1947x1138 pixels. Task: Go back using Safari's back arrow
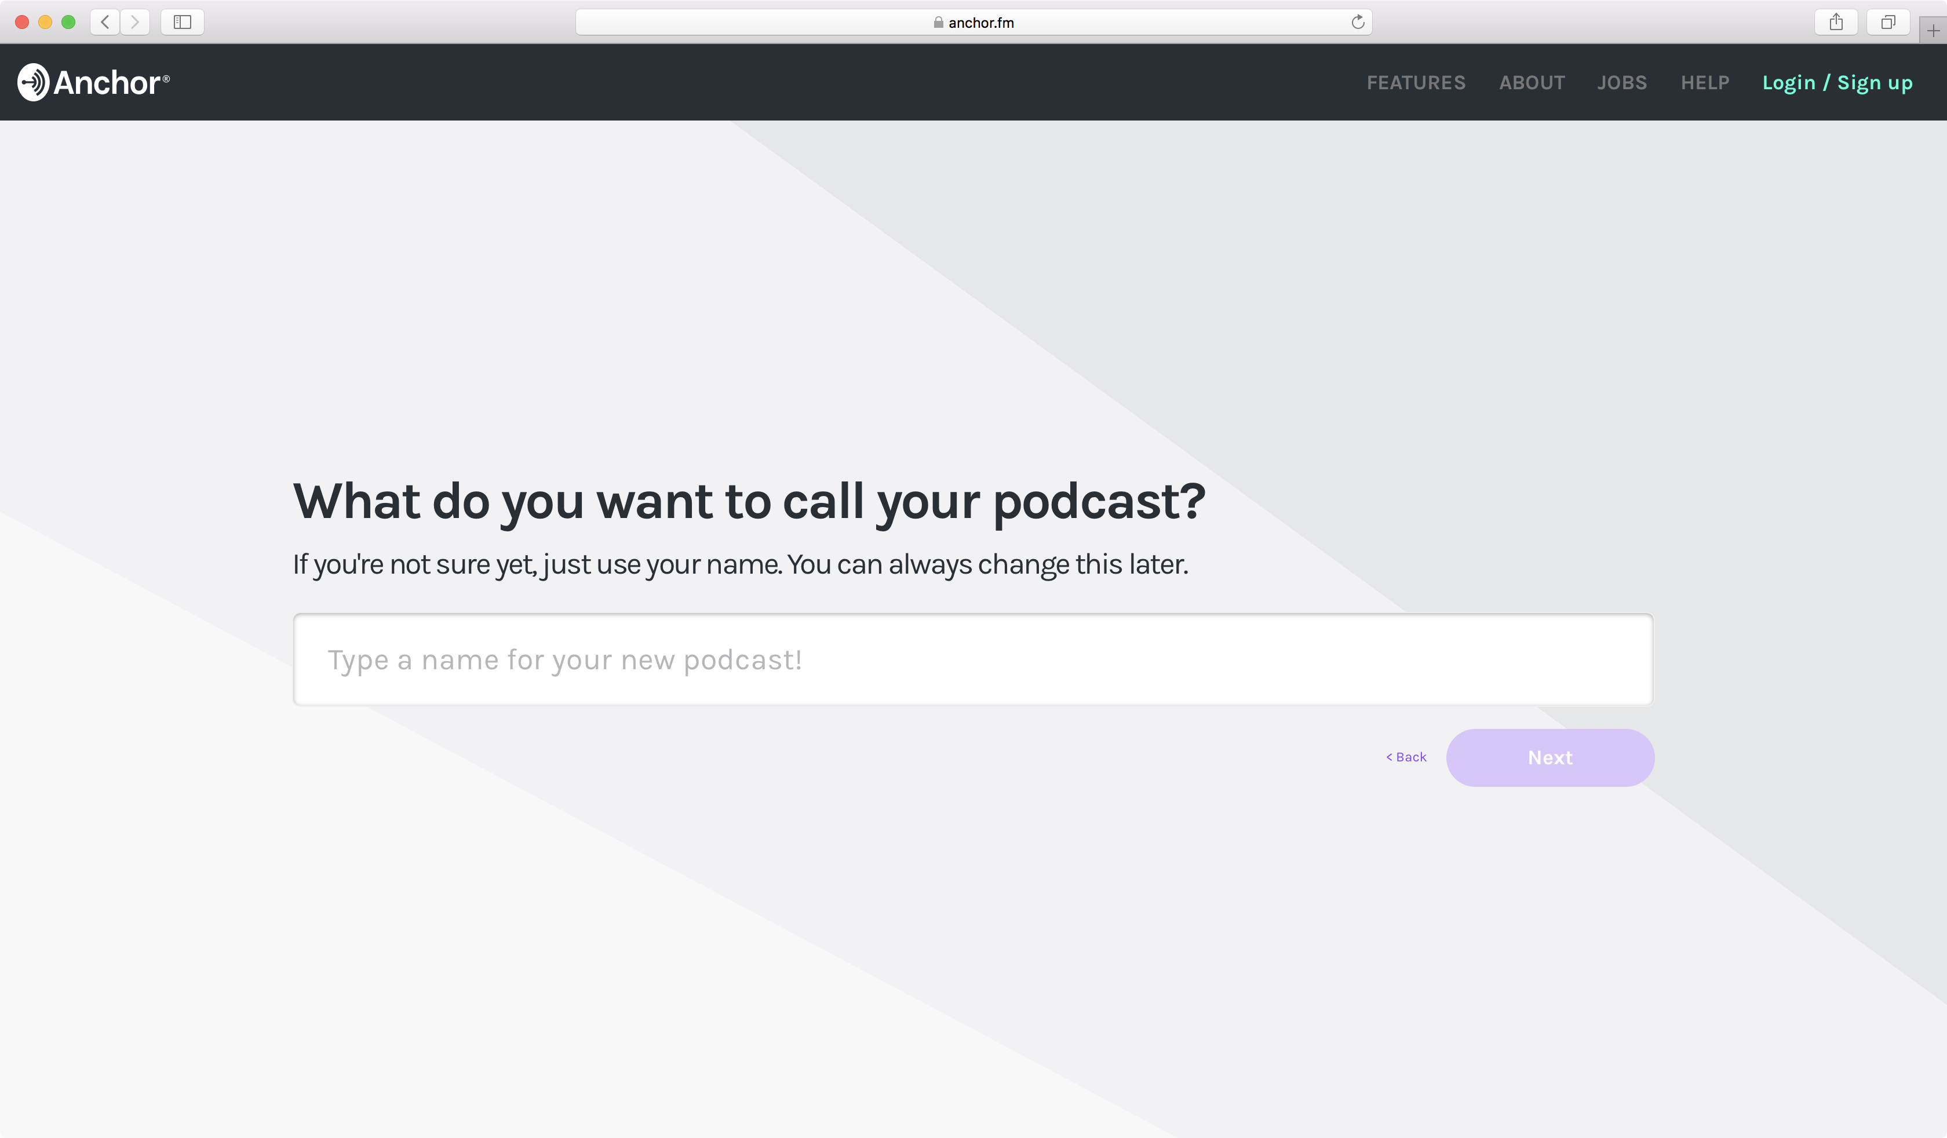click(x=105, y=23)
